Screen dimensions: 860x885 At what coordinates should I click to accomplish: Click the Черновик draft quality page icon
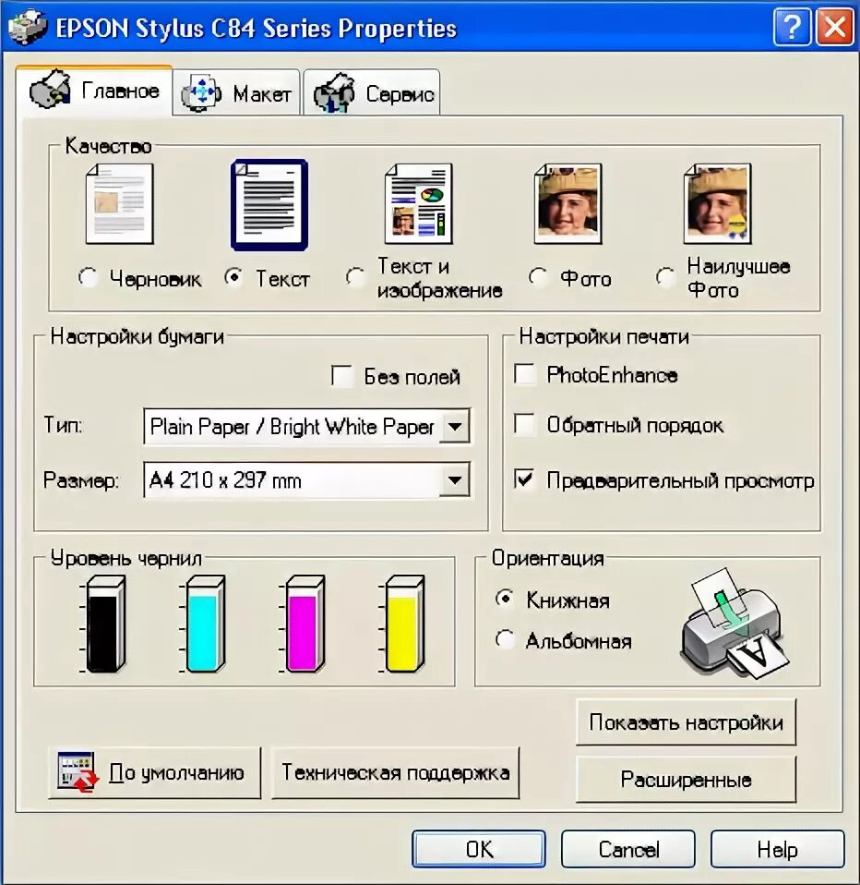(120, 204)
